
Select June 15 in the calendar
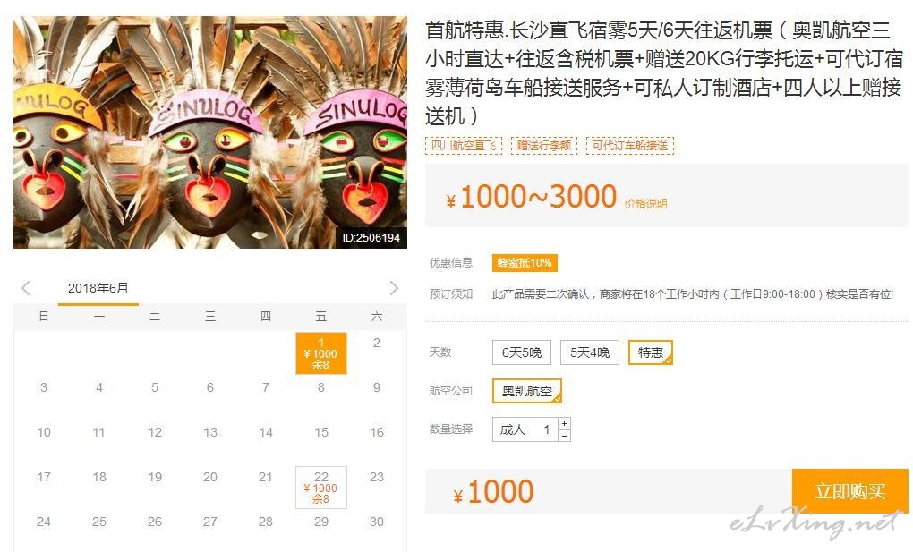(320, 432)
